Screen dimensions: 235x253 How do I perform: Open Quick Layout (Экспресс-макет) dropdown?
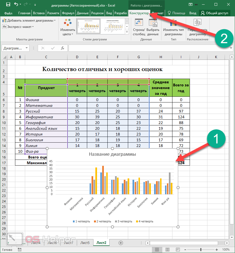pos(18,27)
